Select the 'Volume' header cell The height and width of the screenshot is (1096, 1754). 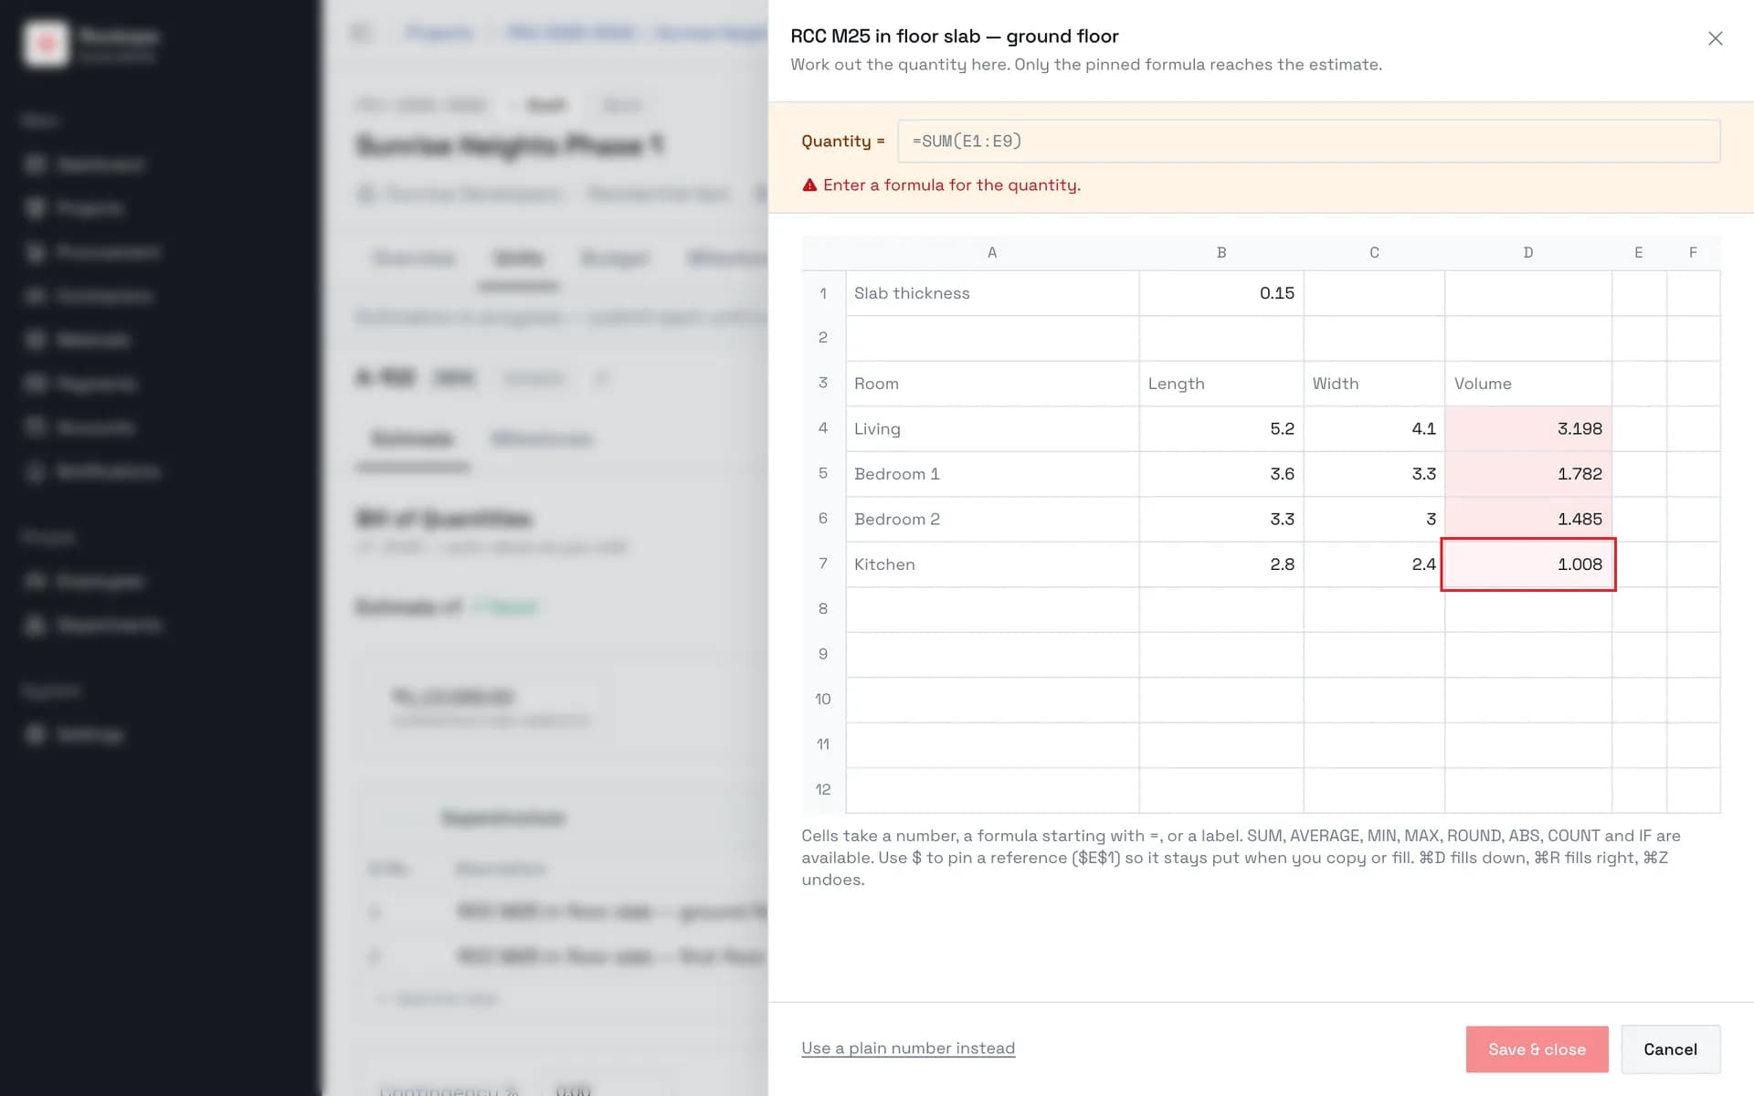1528,384
